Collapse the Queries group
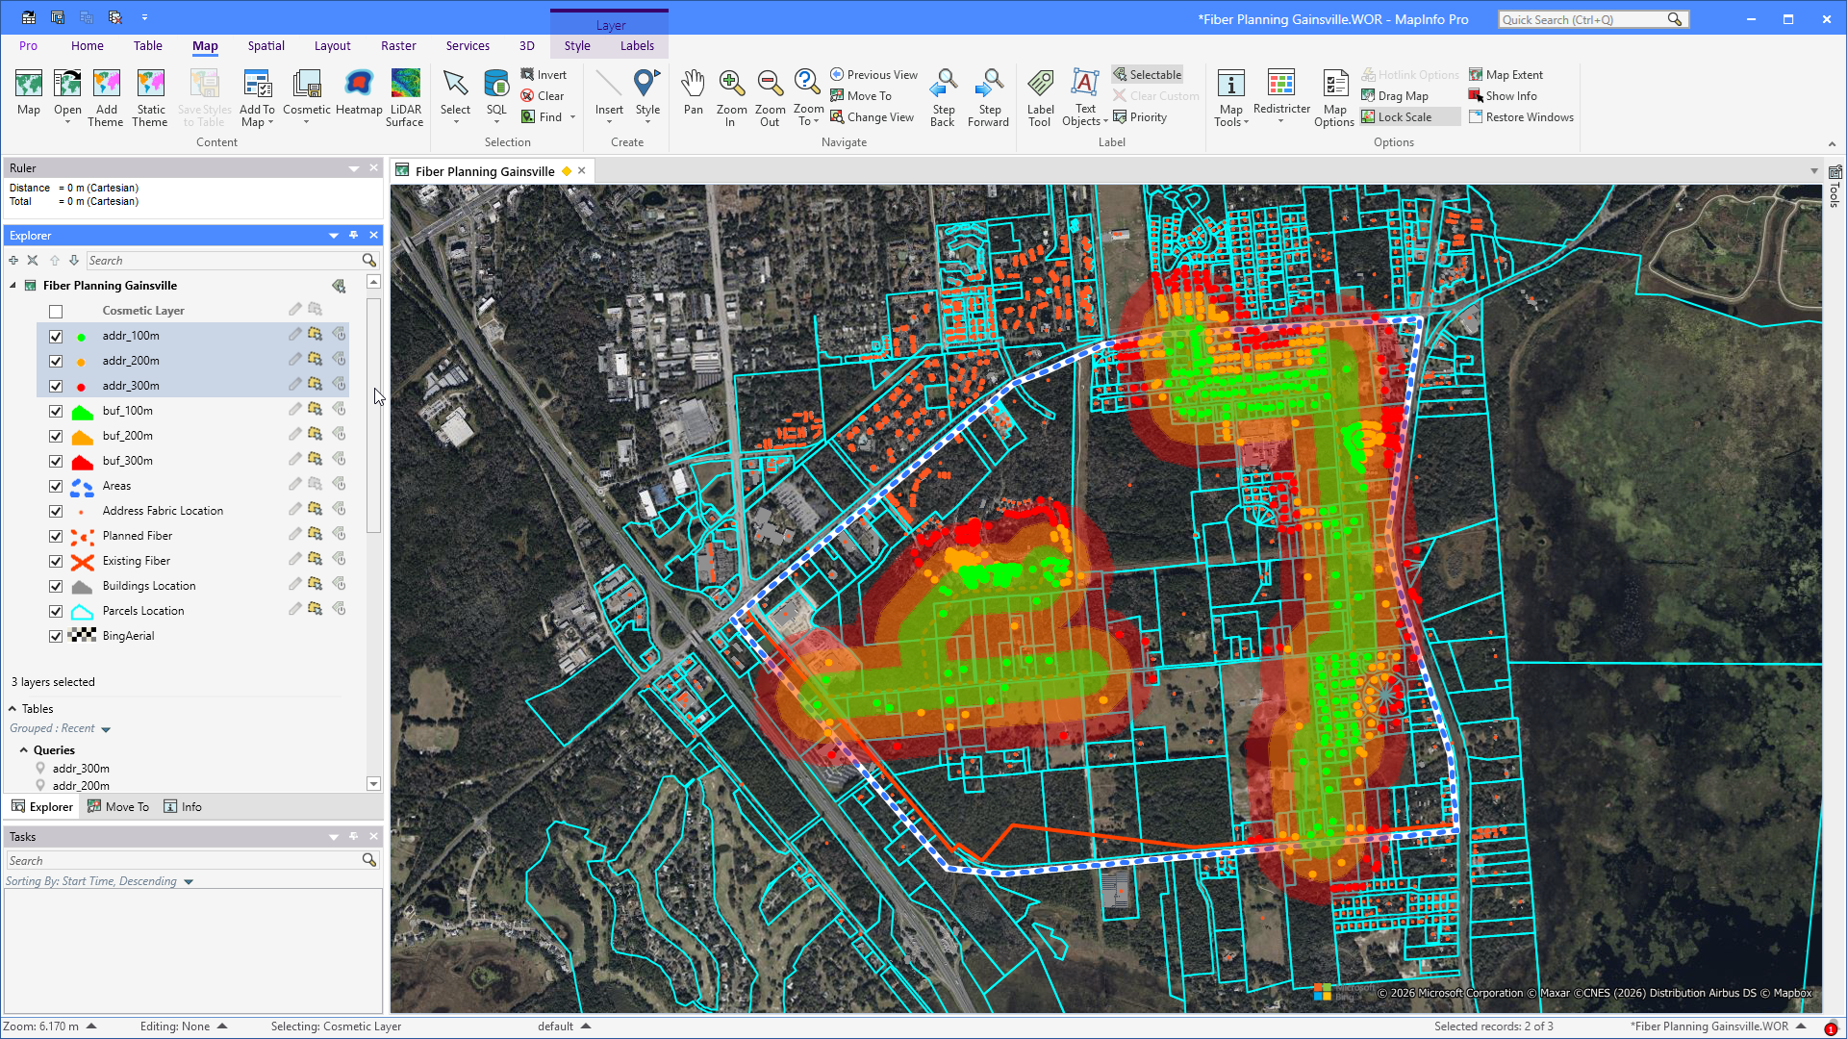The width and height of the screenshot is (1847, 1039). 24,750
